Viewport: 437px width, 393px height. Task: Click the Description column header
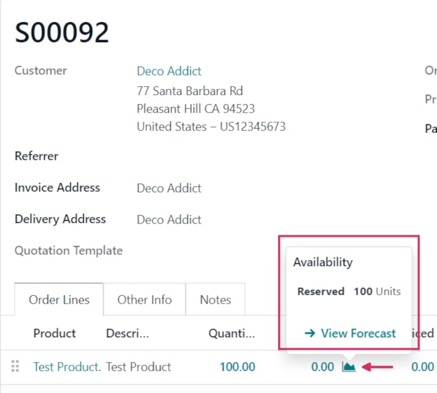(127, 333)
